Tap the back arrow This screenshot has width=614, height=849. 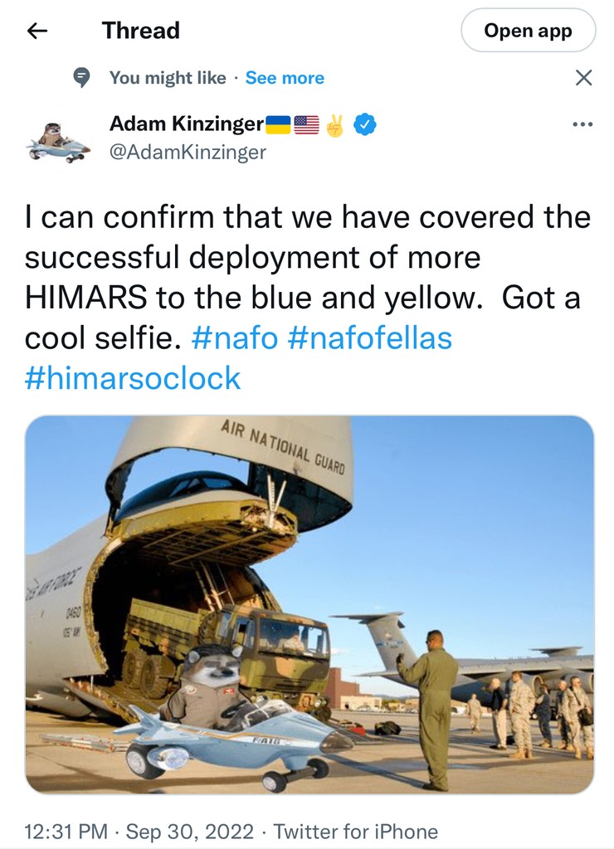pyautogui.click(x=37, y=31)
